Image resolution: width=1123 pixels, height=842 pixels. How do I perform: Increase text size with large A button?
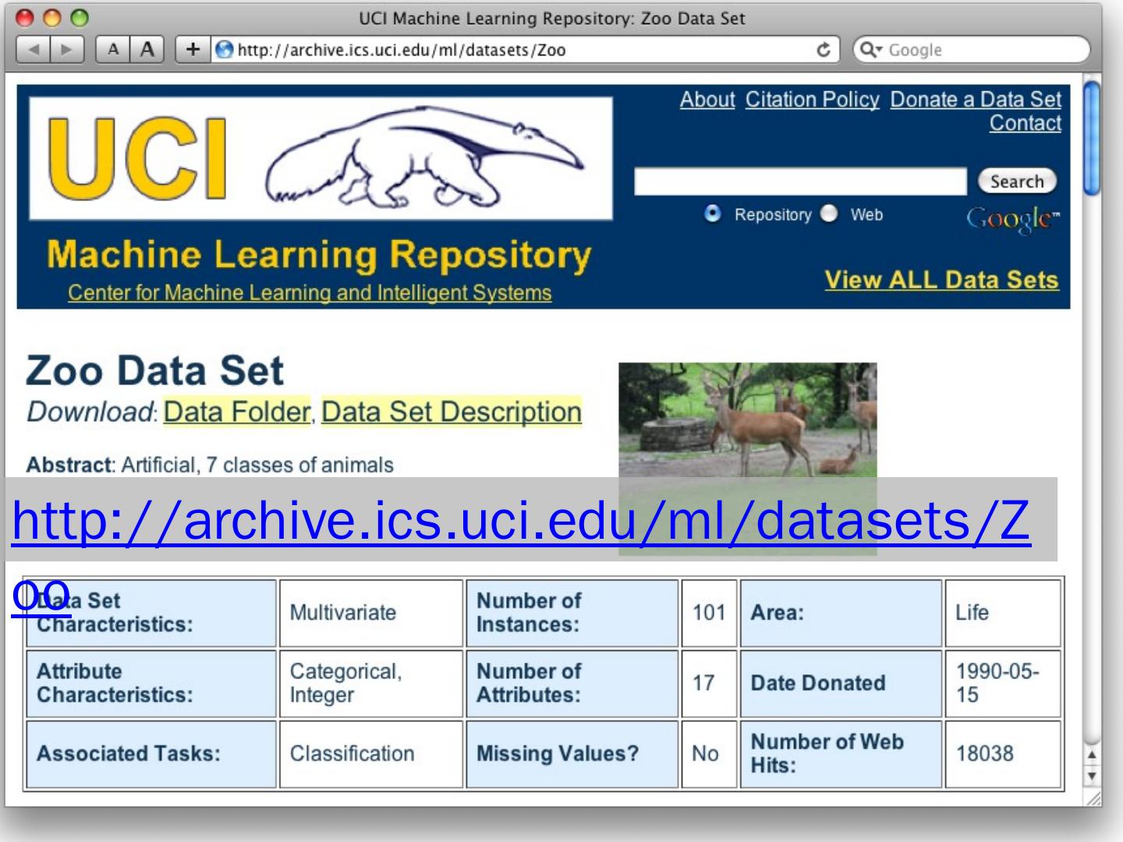tap(147, 50)
